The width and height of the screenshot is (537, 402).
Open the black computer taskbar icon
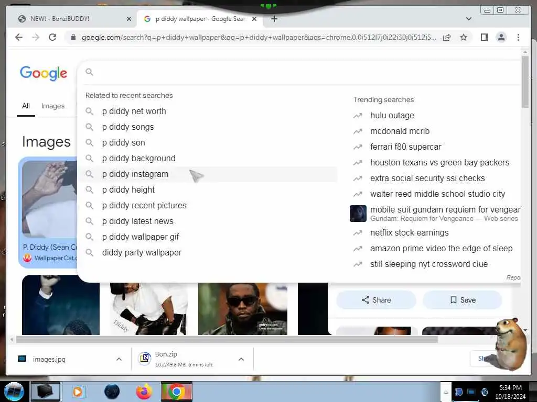(x=45, y=392)
